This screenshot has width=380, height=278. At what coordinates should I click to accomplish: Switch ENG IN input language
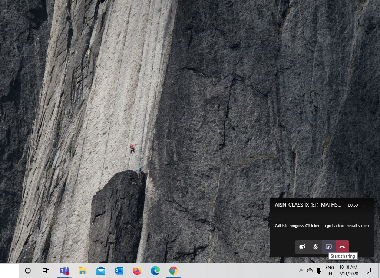pyautogui.click(x=330, y=271)
